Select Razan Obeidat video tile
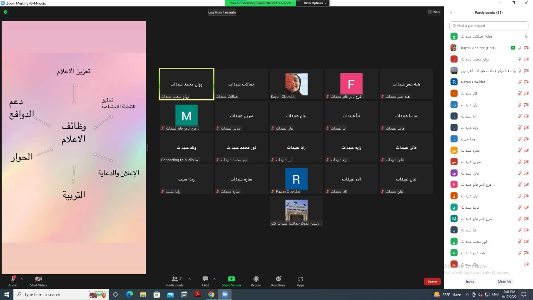The image size is (533, 300). (296, 179)
